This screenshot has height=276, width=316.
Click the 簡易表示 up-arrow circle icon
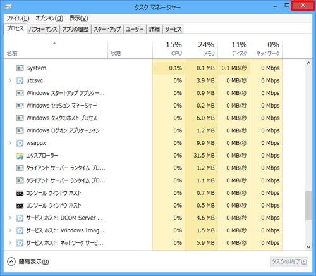(11, 261)
